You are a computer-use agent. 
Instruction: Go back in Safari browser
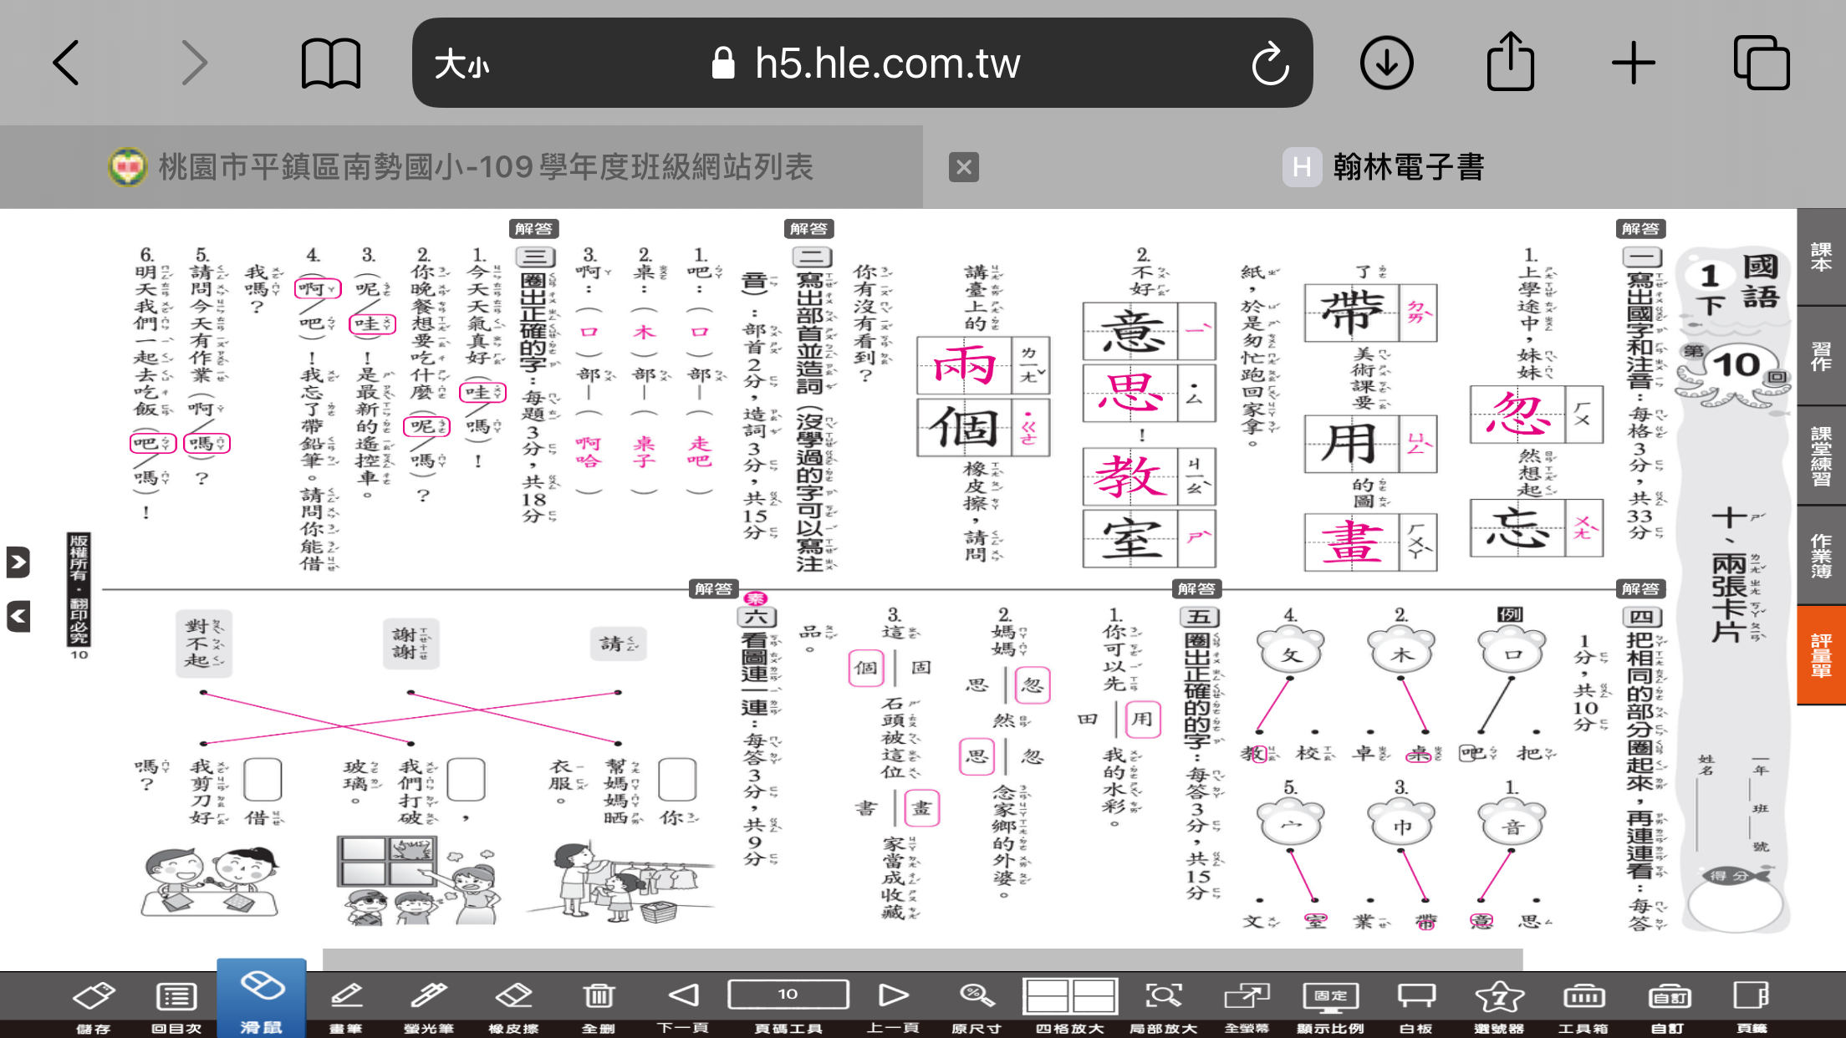pyautogui.click(x=66, y=63)
